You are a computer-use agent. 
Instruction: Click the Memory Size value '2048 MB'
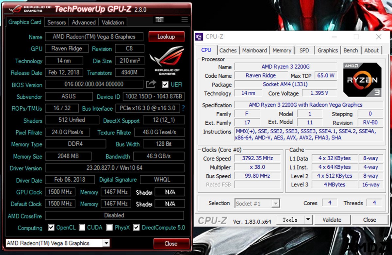68,156
